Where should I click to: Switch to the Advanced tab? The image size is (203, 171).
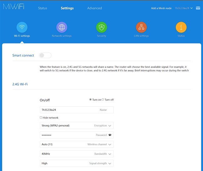point(95,8)
